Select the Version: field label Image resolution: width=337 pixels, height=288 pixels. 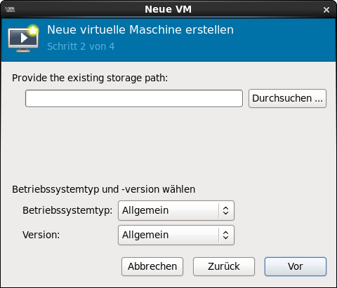pyautogui.click(x=41, y=235)
